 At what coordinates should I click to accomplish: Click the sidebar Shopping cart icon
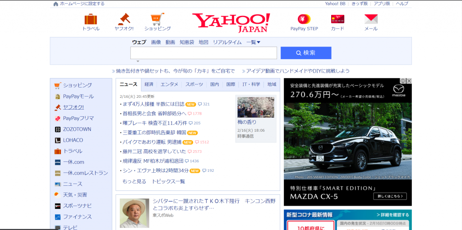[x=57, y=85]
